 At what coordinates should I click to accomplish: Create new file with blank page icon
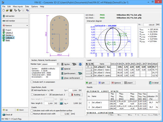coord(4,10)
